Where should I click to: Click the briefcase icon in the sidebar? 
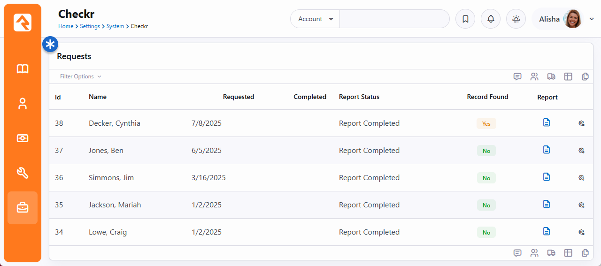coord(23,207)
